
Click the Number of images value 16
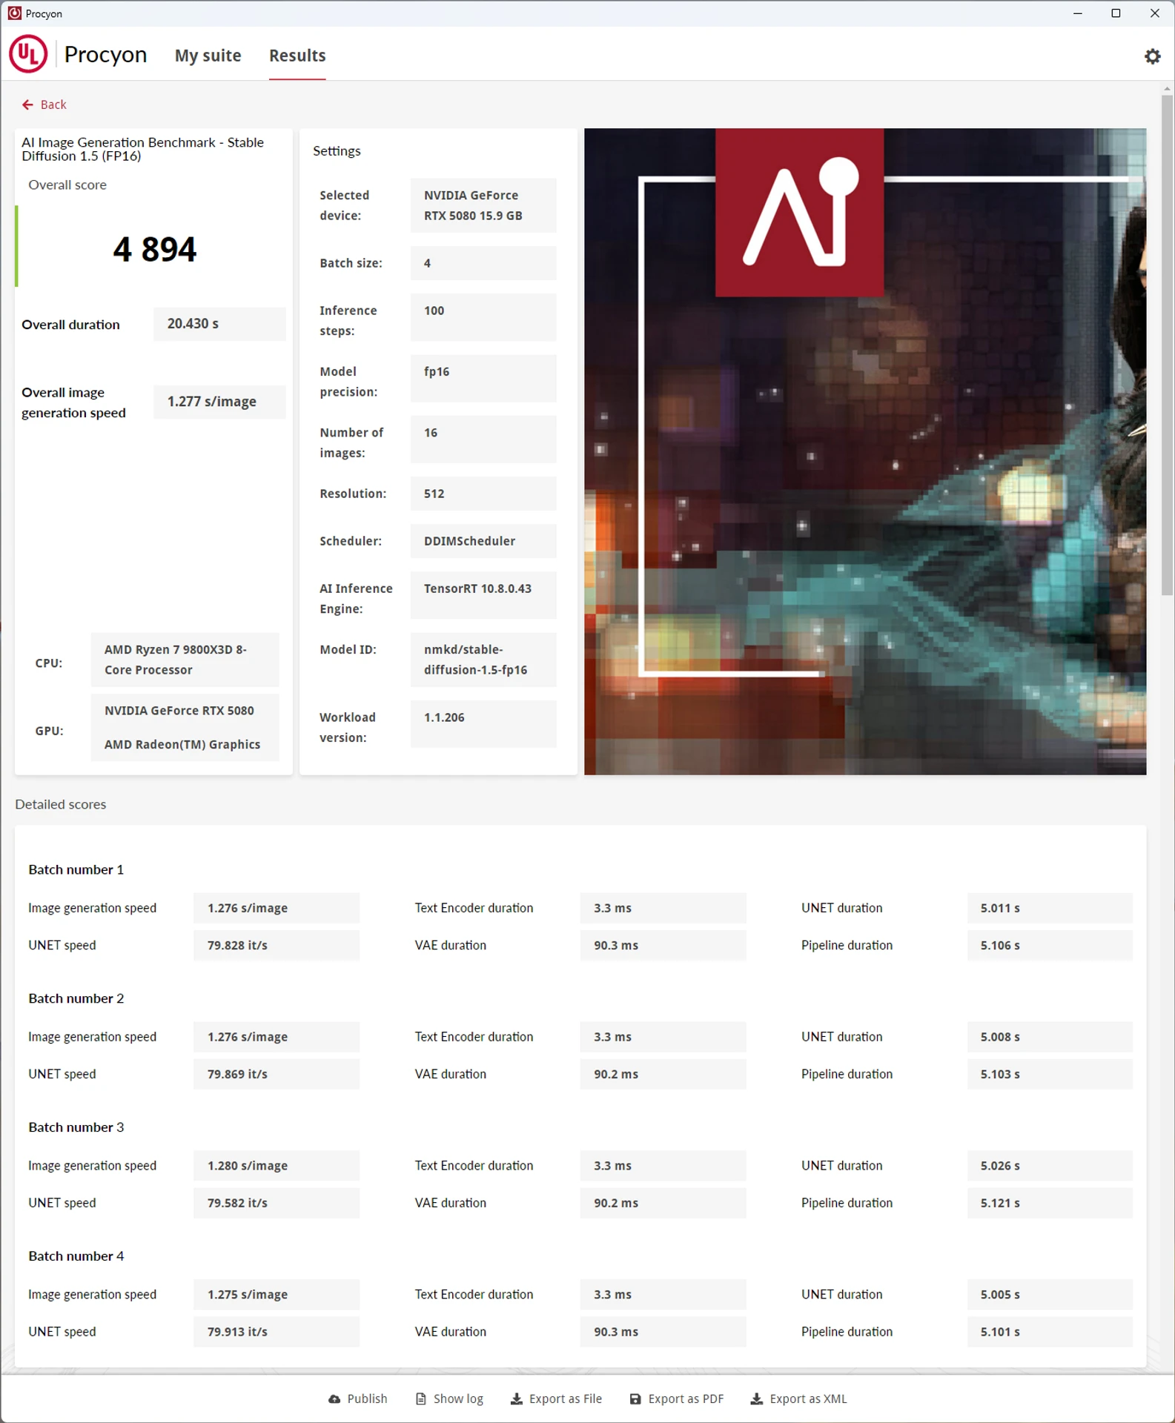(483, 439)
